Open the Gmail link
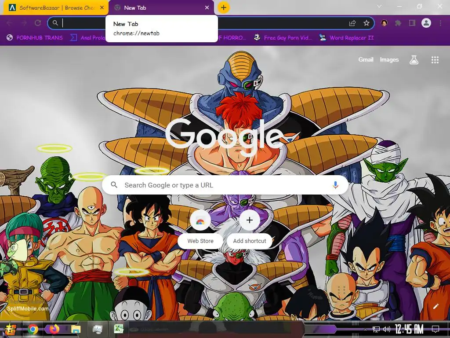 point(366,59)
